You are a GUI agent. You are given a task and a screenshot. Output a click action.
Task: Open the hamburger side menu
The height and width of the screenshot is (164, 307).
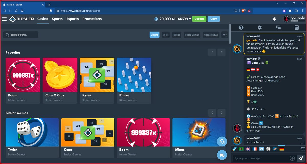click(x=4, y=19)
